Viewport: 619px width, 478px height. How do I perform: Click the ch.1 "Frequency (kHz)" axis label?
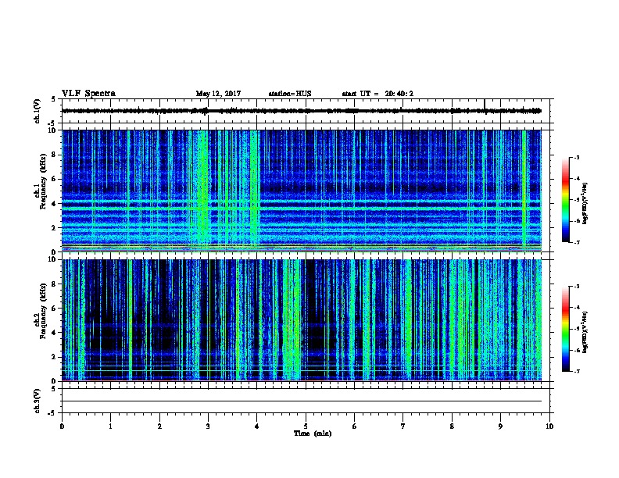pyautogui.click(x=43, y=182)
